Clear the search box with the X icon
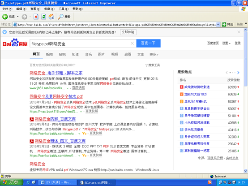The width and height of the screenshot is (248, 186). [132, 43]
